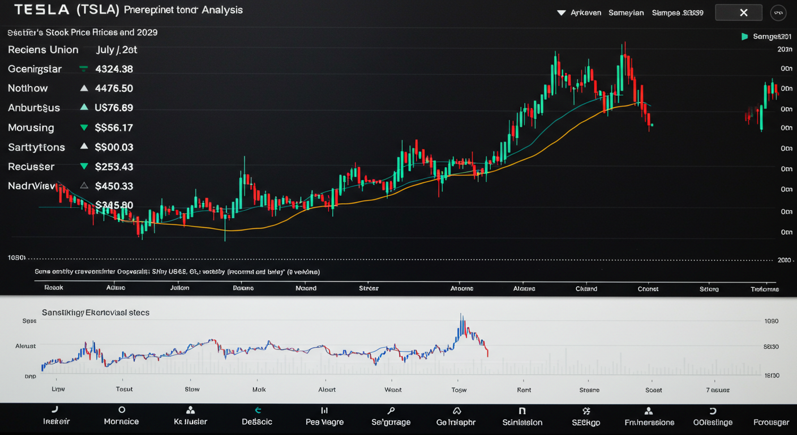
Task: Click the outlined triangle on NadrVirev row
Action: point(84,185)
